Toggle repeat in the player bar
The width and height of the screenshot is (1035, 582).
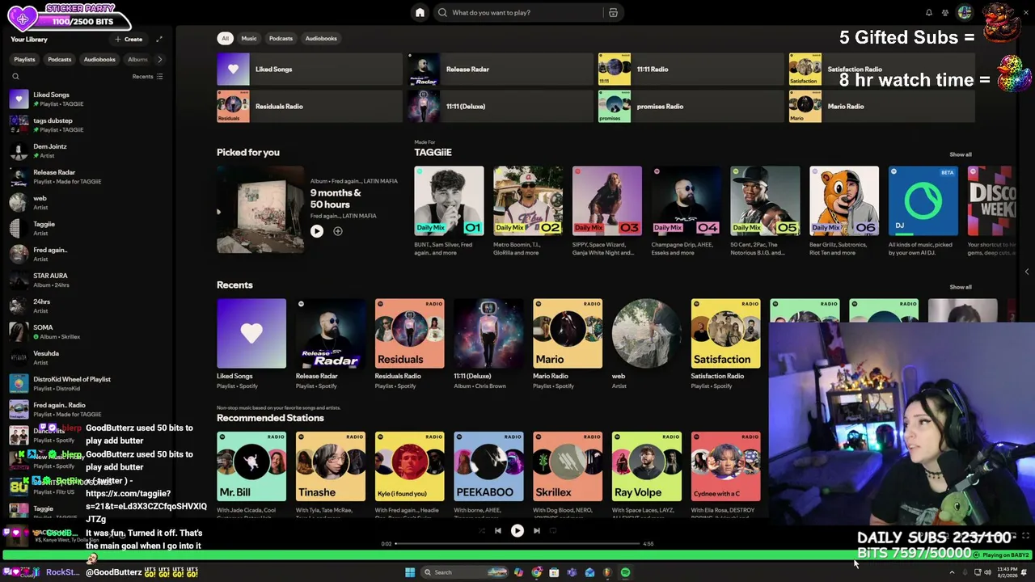553,531
